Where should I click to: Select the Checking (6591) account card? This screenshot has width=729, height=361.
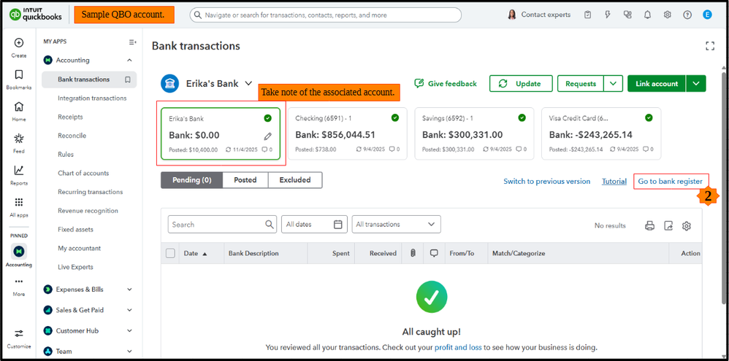pos(347,133)
